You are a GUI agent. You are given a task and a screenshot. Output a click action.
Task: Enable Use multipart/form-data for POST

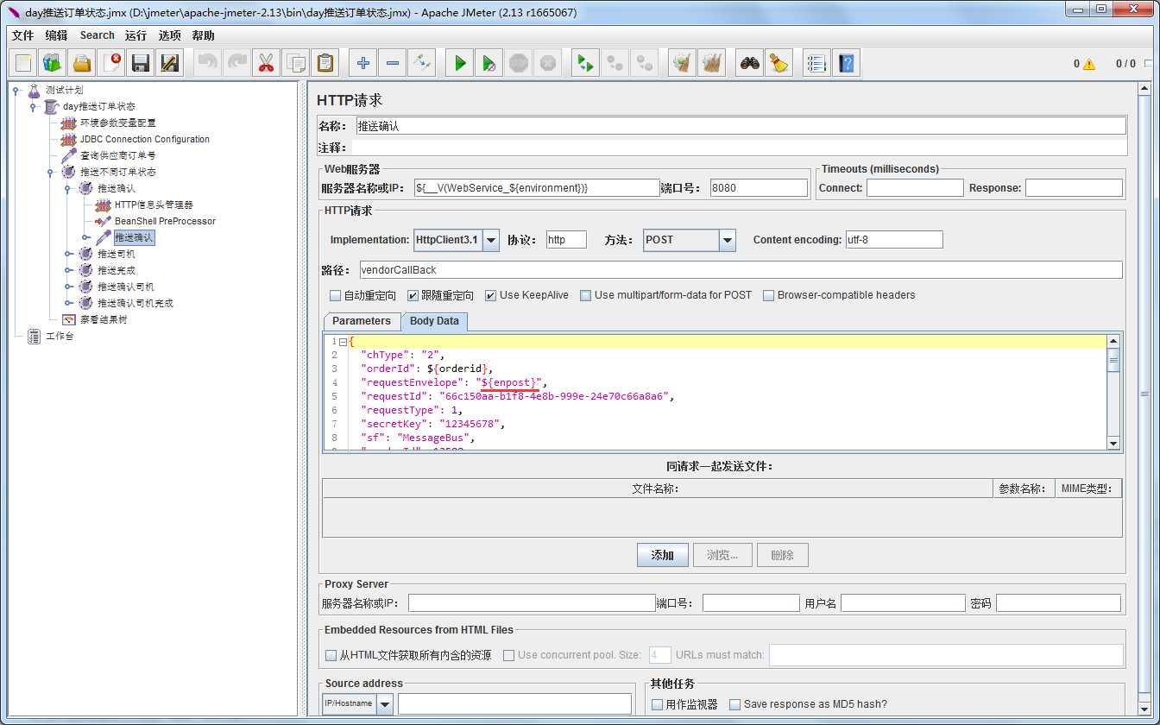[x=585, y=295]
